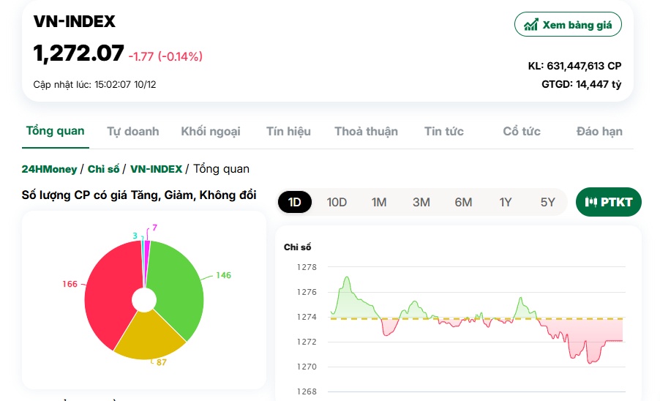The width and height of the screenshot is (660, 401).
Task: Click the 24HMoney breadcrumb link
Action: (x=49, y=169)
